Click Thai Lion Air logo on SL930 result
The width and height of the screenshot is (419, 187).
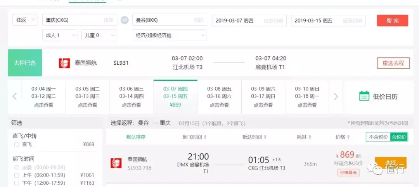tap(116, 163)
